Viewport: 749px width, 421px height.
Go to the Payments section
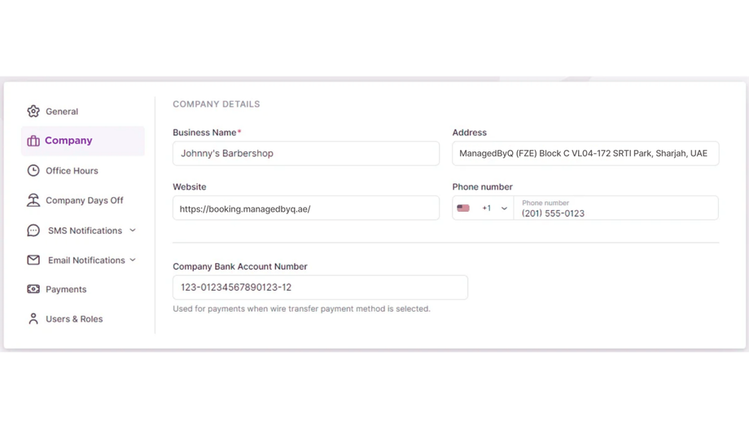(x=66, y=289)
